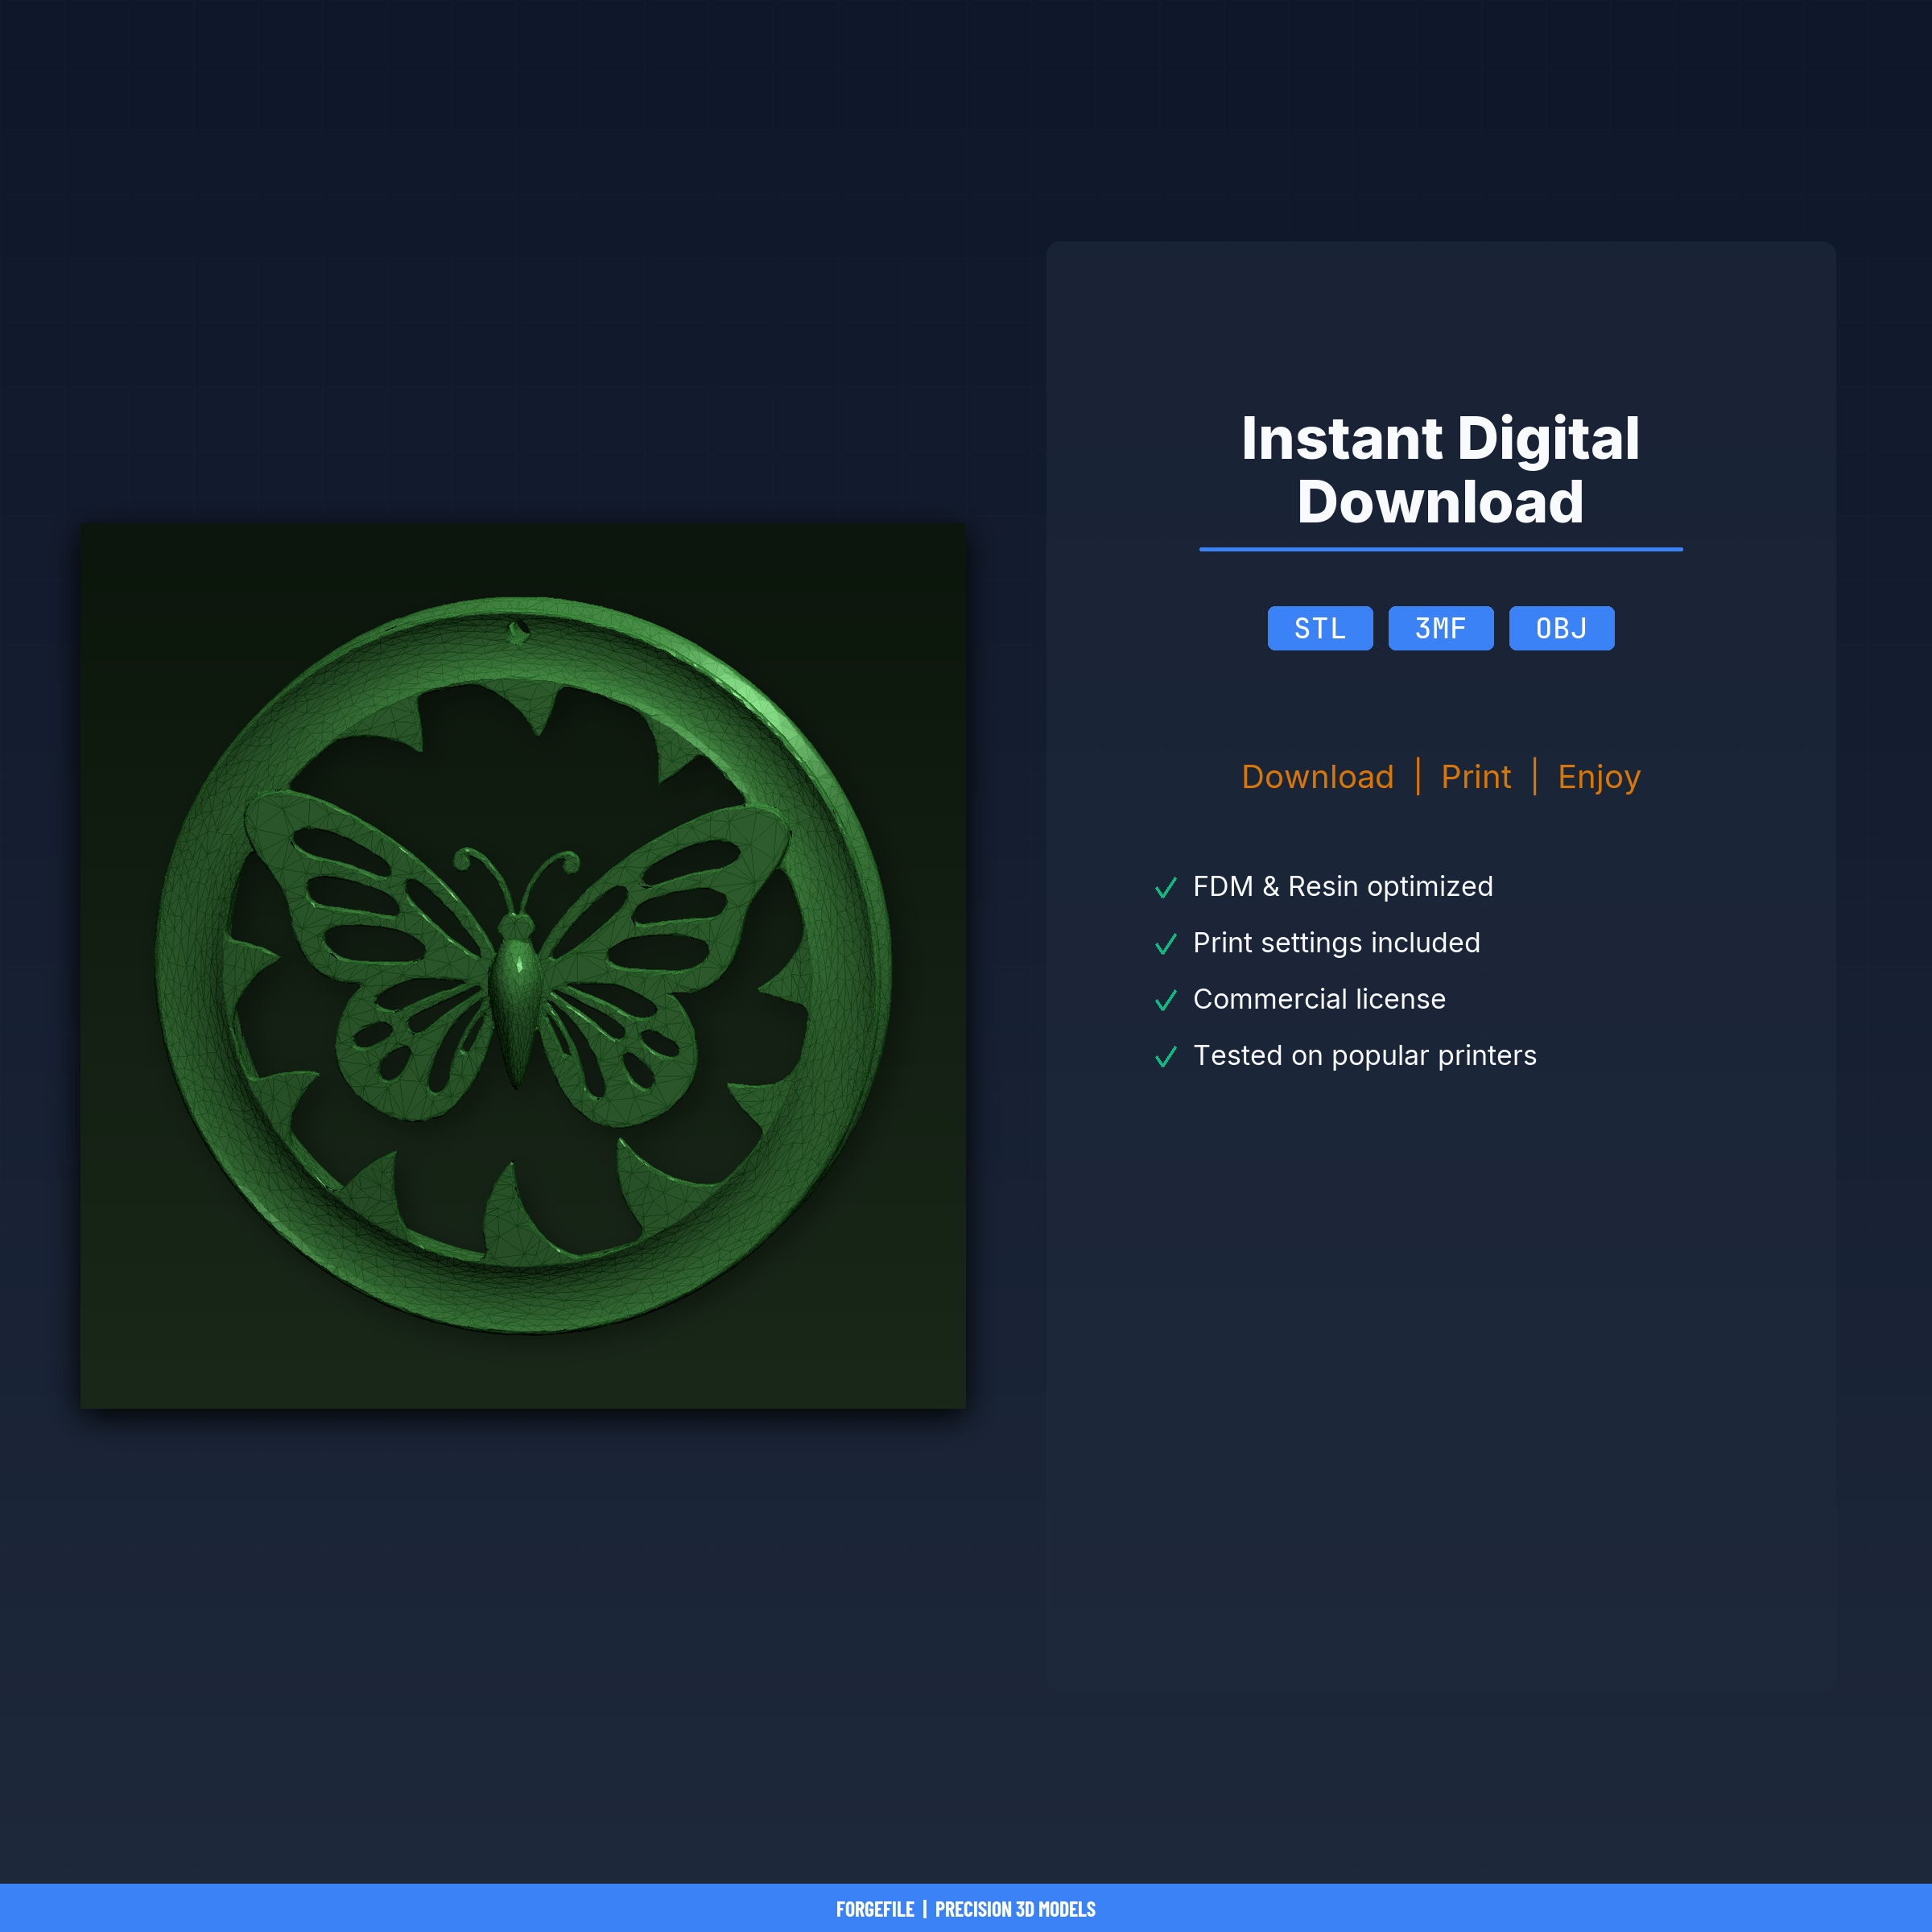The image size is (1932, 1932).
Task: Click the hanging hole atop the pendant ring
Action: pyautogui.click(x=518, y=631)
